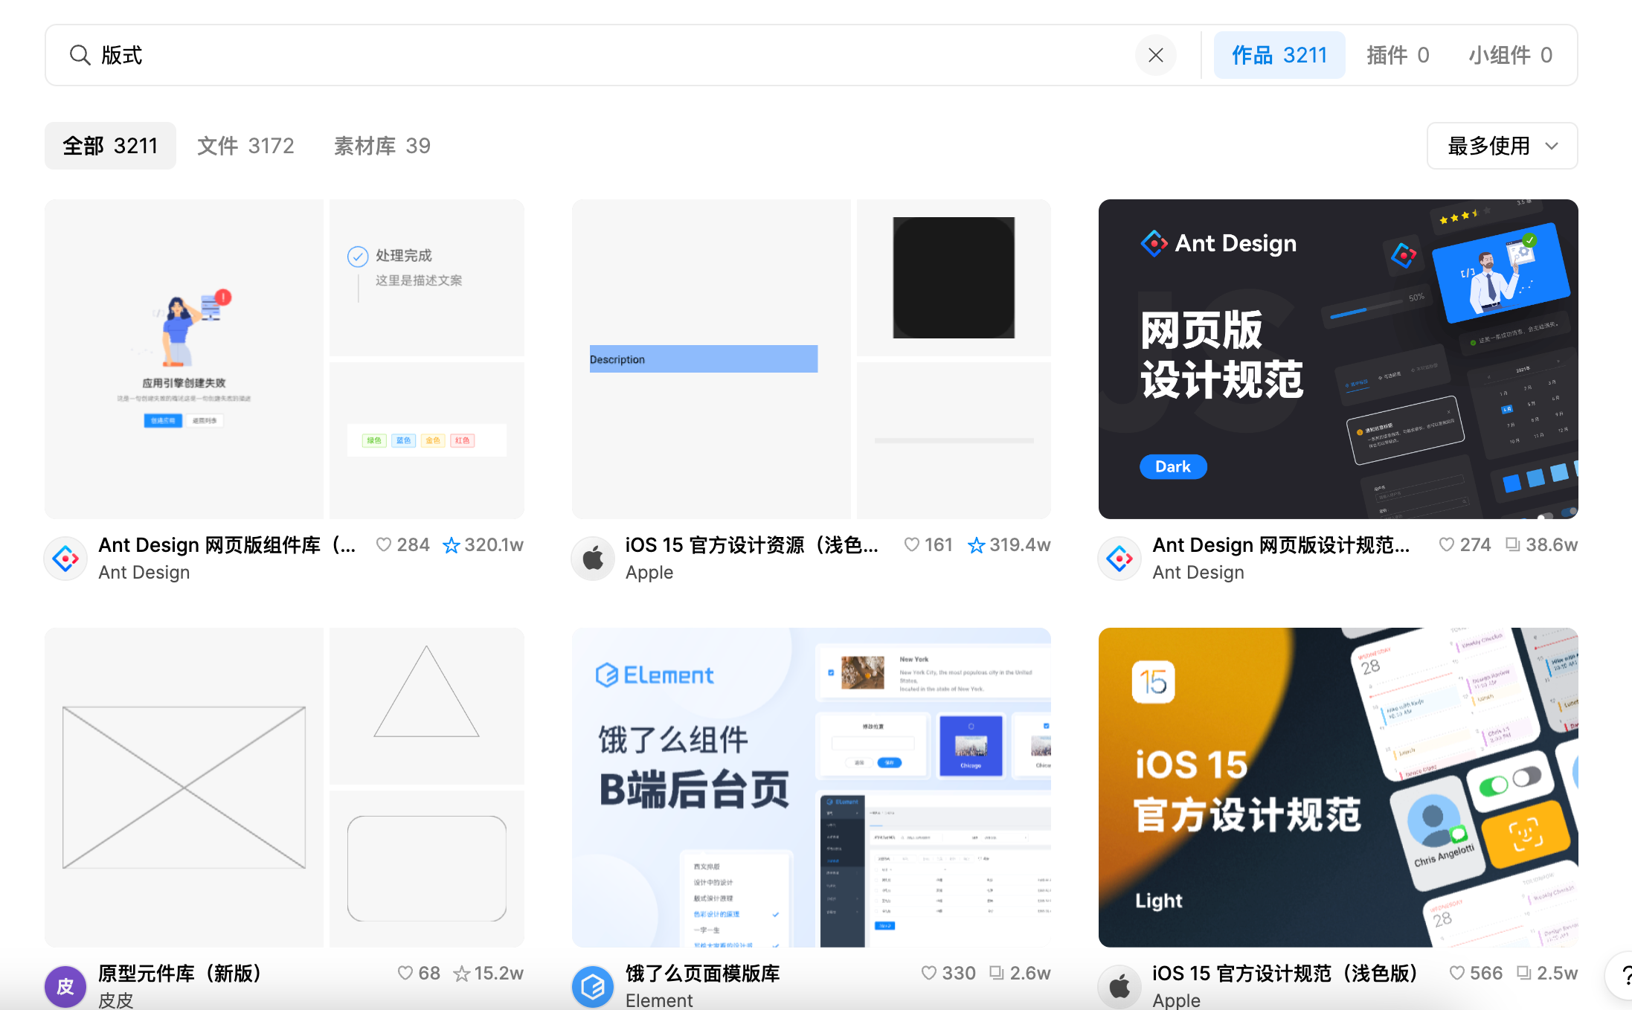The height and width of the screenshot is (1010, 1632).
Task: Like Ant Design 网页版组件库 via heart icon
Action: (384, 544)
